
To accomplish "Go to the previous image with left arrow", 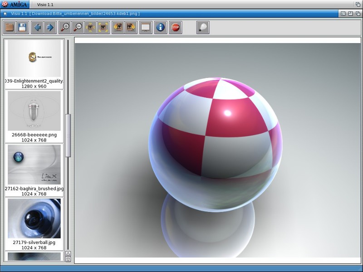I will 37,28.
